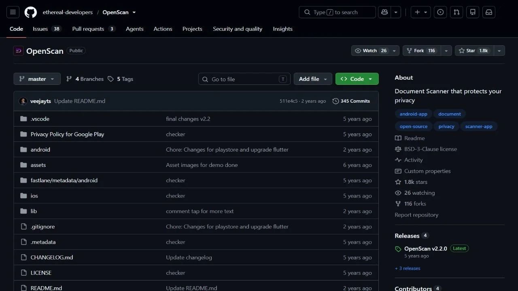Viewport: 518px width, 291px height.
Task: Click the 'Asset images for demo done' commit message
Action: [202, 165]
